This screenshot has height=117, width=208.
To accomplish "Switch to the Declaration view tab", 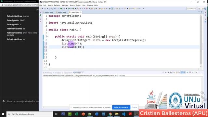I will click(x=67, y=73).
